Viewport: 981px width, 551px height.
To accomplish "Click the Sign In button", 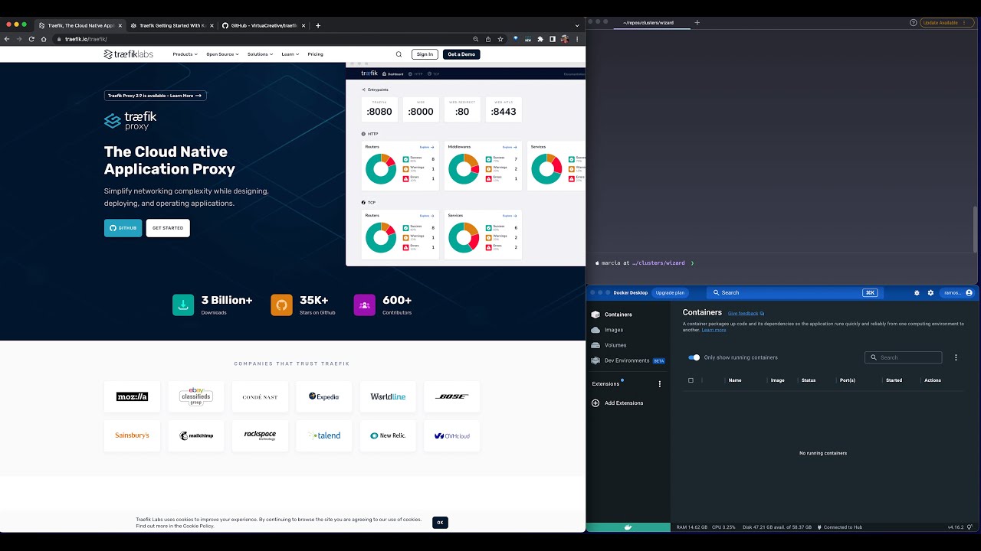I will pos(425,54).
